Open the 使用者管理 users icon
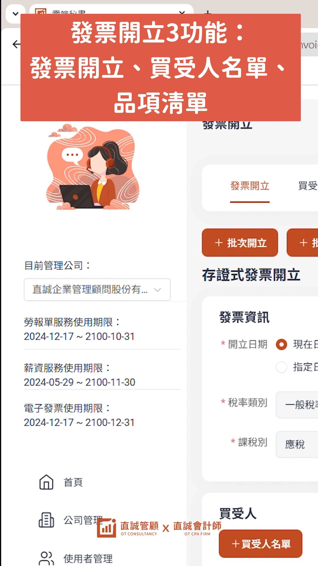 tap(46, 558)
